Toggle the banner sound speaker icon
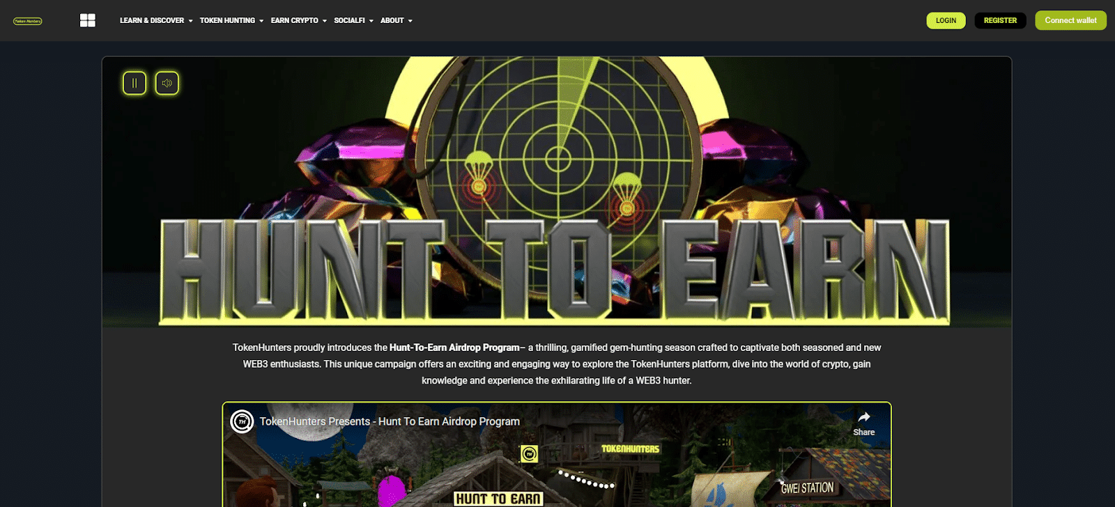 click(167, 83)
